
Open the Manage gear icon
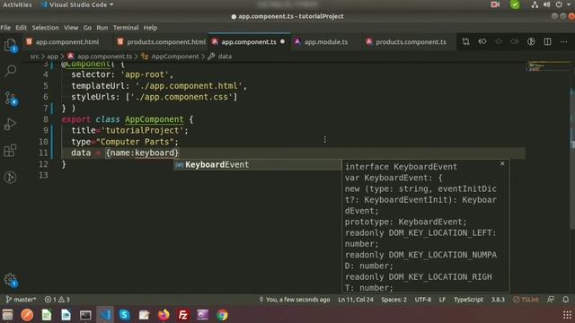[10, 280]
